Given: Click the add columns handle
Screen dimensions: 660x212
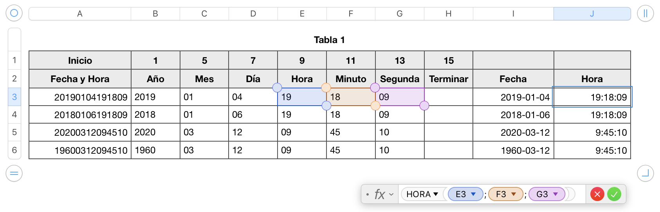Looking at the screenshot, I should pyautogui.click(x=645, y=13).
